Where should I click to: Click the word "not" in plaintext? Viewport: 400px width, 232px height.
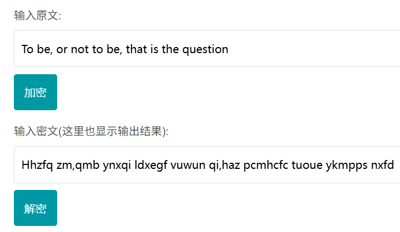coord(80,49)
